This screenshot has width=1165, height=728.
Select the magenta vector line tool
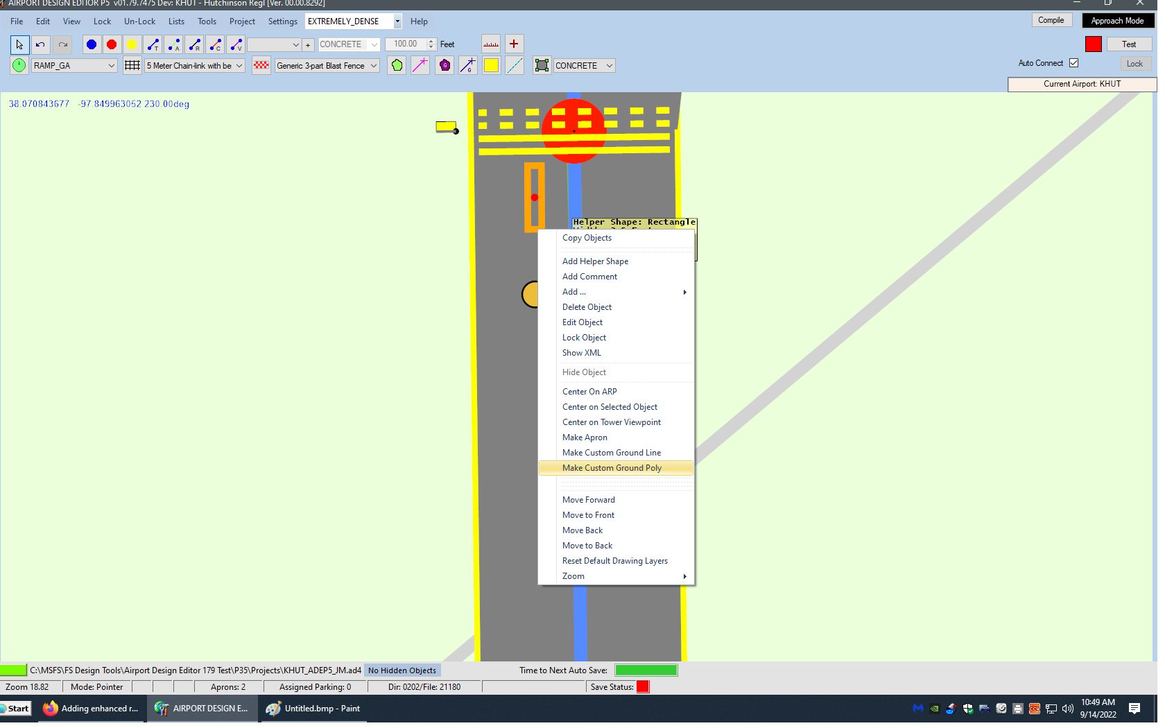[420, 65]
